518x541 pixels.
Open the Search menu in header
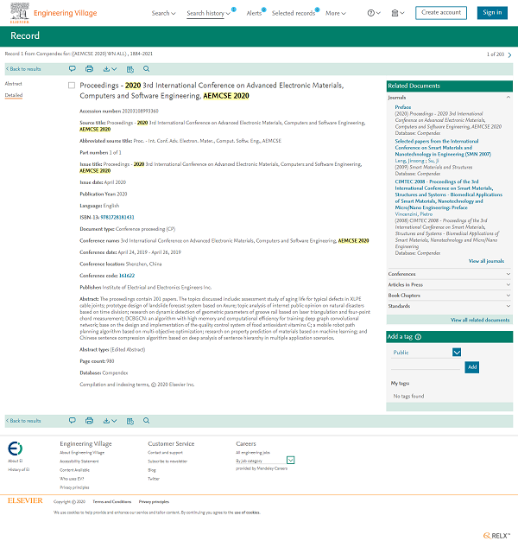[163, 13]
